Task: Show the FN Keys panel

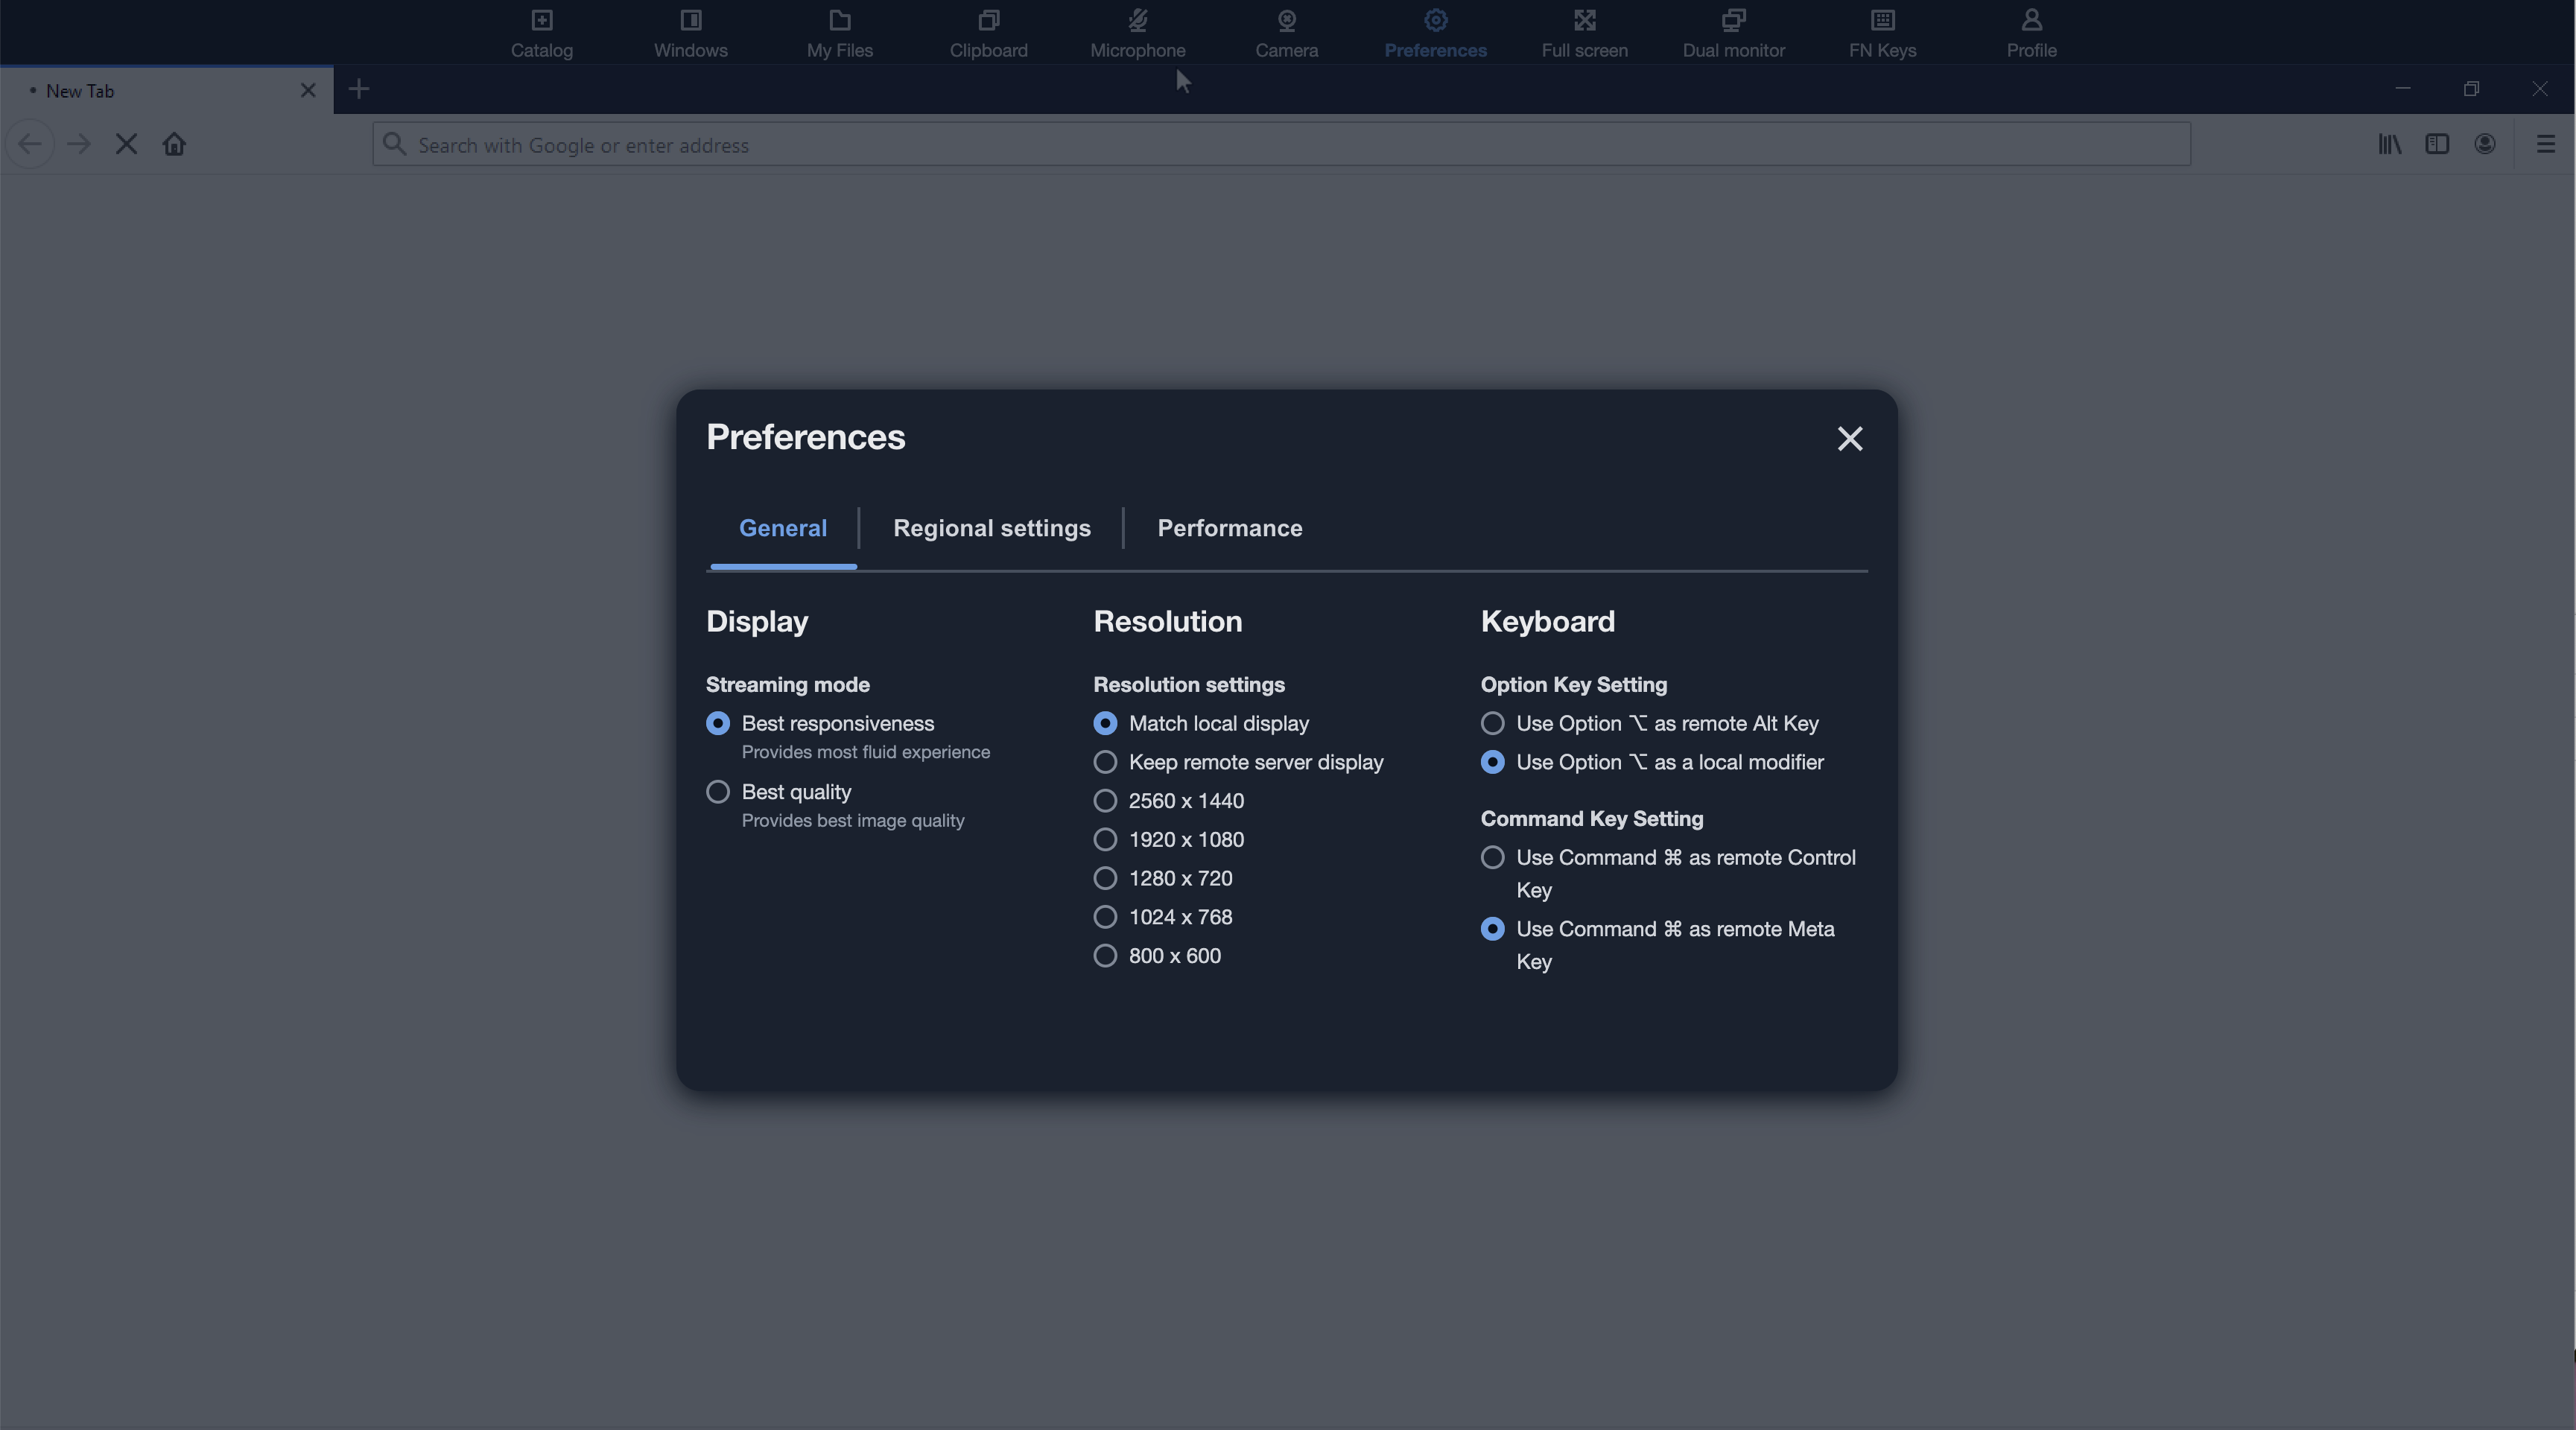Action: [x=1882, y=33]
